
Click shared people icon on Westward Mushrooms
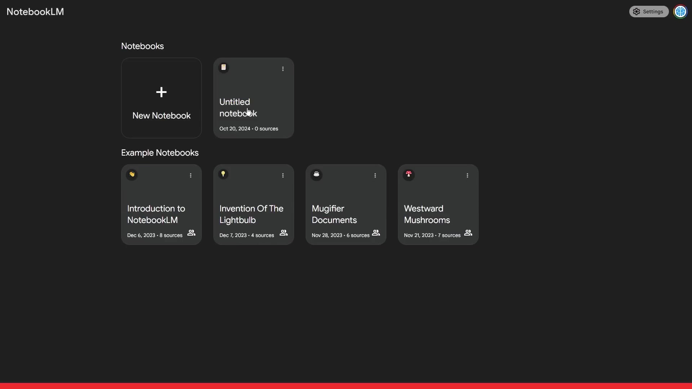click(468, 233)
